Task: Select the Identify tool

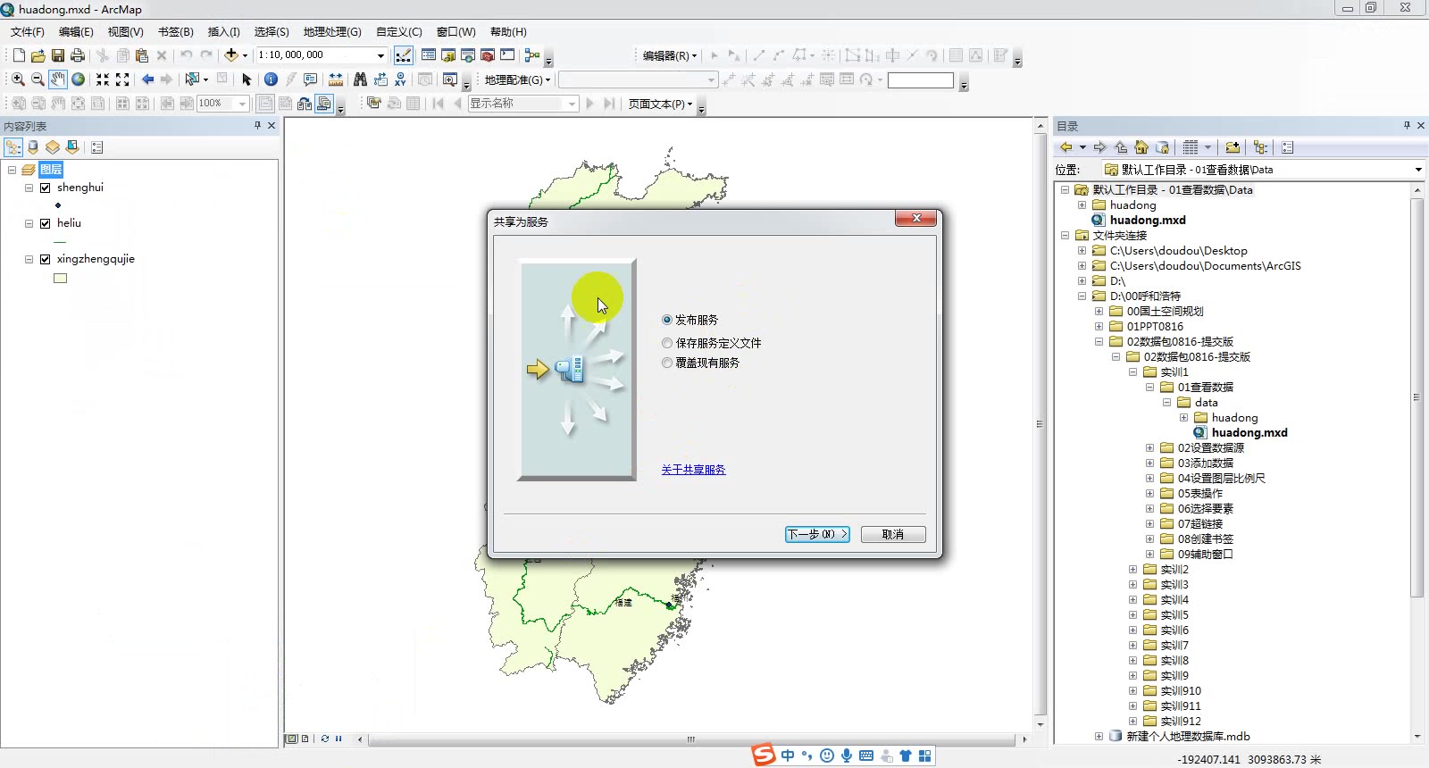Action: (272, 79)
